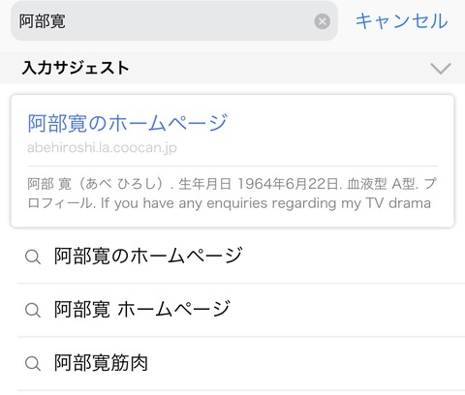465x395 pixels.
Task: Tap the magnifier icon beside 阿部寛 ホームページ suggestion
Action: (x=33, y=310)
